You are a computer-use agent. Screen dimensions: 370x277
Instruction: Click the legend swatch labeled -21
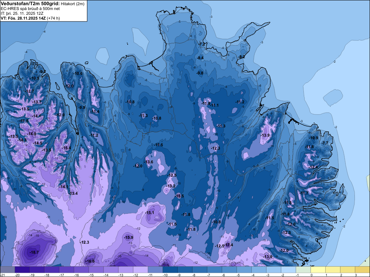coord(7,270)
